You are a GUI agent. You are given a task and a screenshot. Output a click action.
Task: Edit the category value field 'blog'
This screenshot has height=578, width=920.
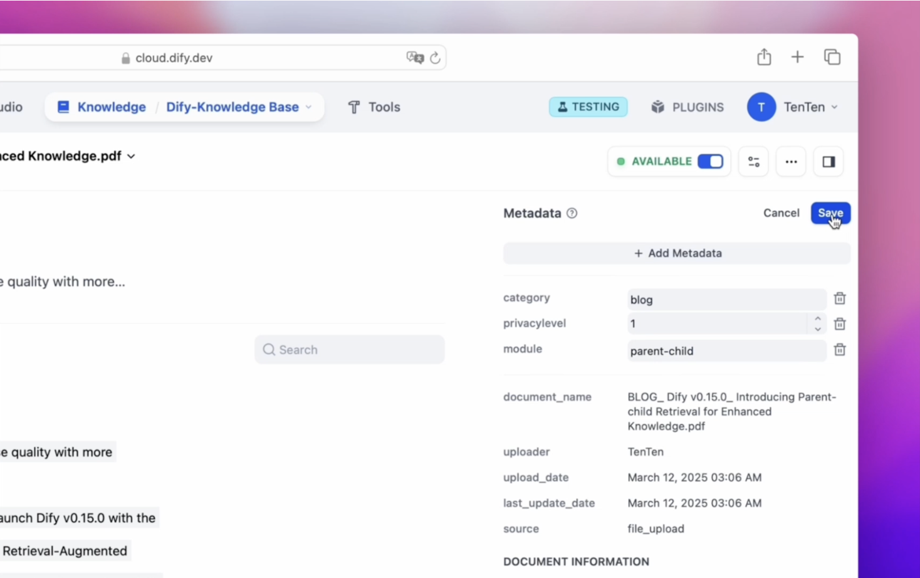[x=726, y=300]
